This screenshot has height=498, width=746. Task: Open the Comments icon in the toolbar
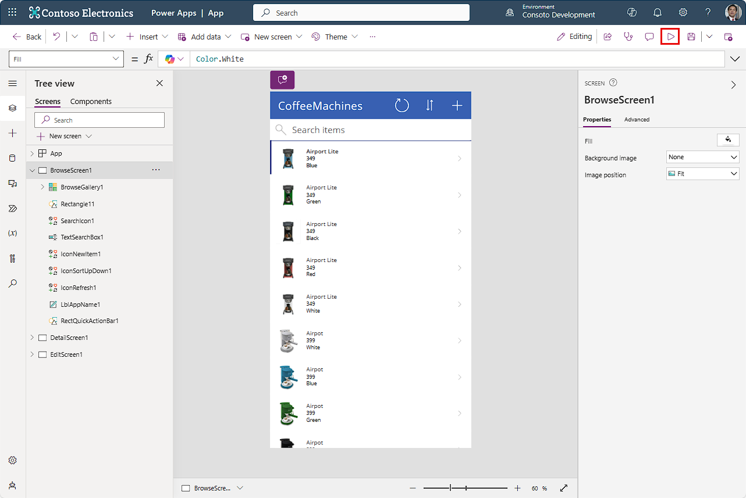tap(649, 37)
